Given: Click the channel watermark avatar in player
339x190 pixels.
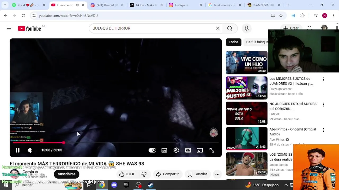Looking at the screenshot, I should pyautogui.click(x=214, y=132).
